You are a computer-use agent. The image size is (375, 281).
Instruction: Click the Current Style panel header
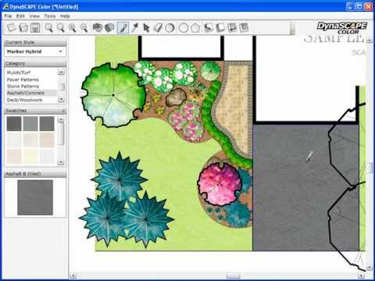[x=35, y=42]
